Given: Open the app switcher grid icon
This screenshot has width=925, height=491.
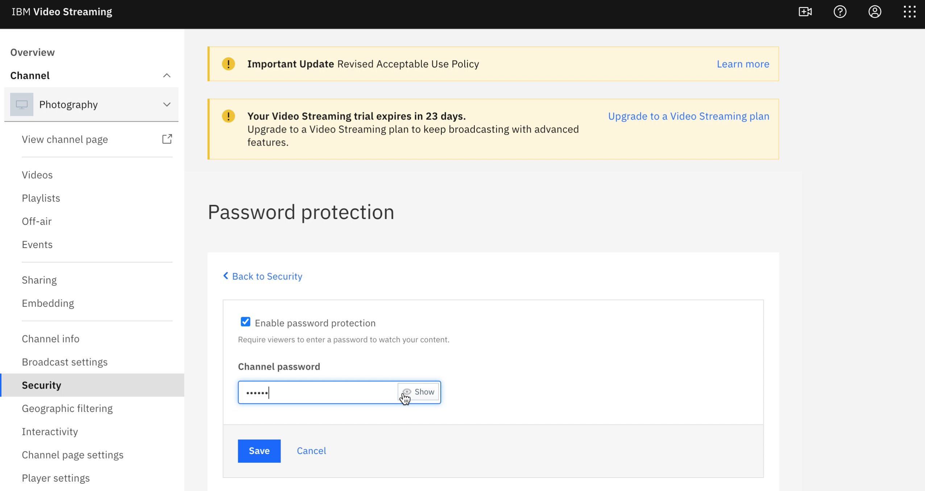Looking at the screenshot, I should pos(909,12).
